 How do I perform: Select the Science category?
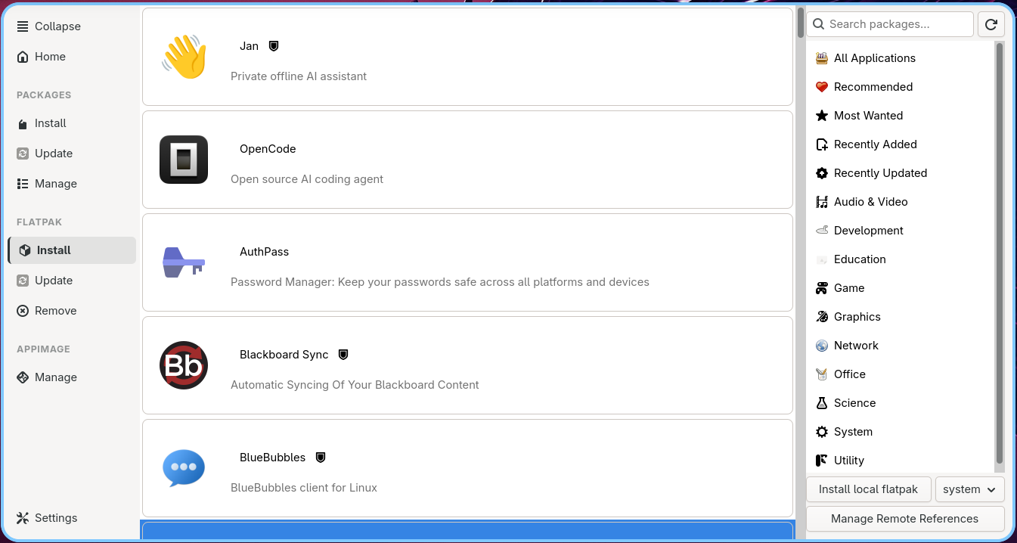[900, 403]
